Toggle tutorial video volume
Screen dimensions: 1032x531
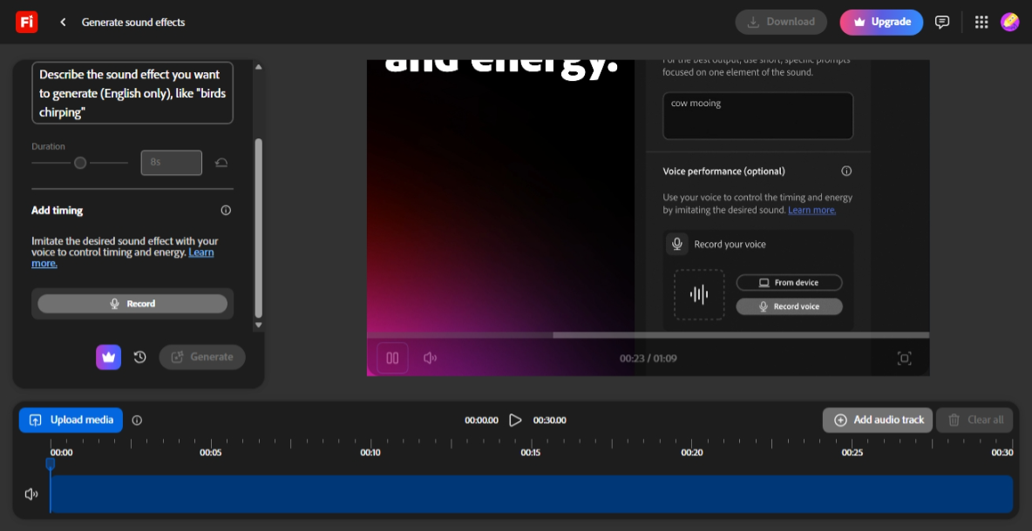[430, 358]
